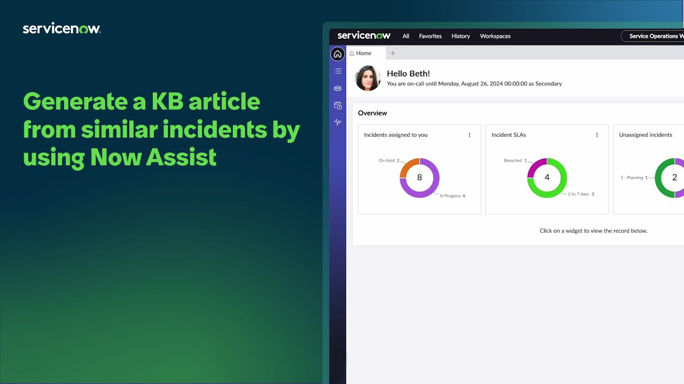The height and width of the screenshot is (384, 684).
Task: Select the Home icon in the workspace sidebar
Action: 337,54
